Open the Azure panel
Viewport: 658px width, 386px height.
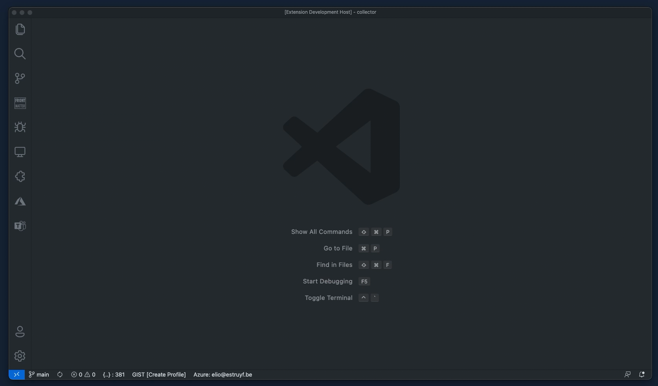point(20,201)
